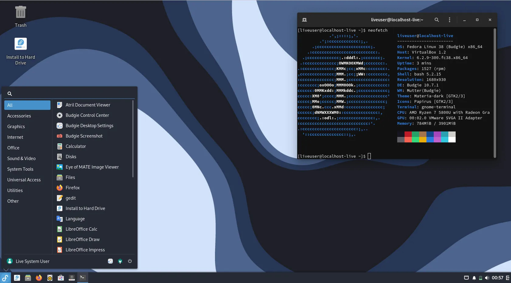
Task: Select the All category in the app menu
Action: [10, 105]
